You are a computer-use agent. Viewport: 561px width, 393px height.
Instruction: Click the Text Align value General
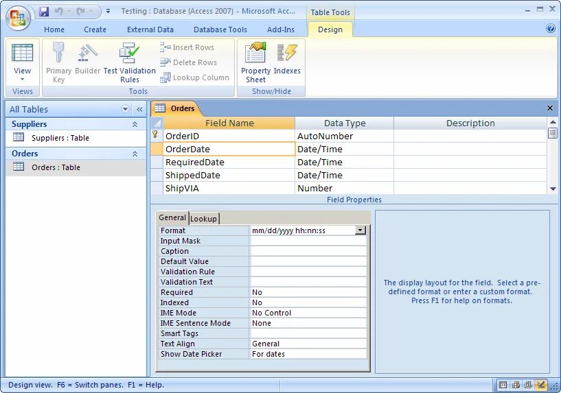308,344
